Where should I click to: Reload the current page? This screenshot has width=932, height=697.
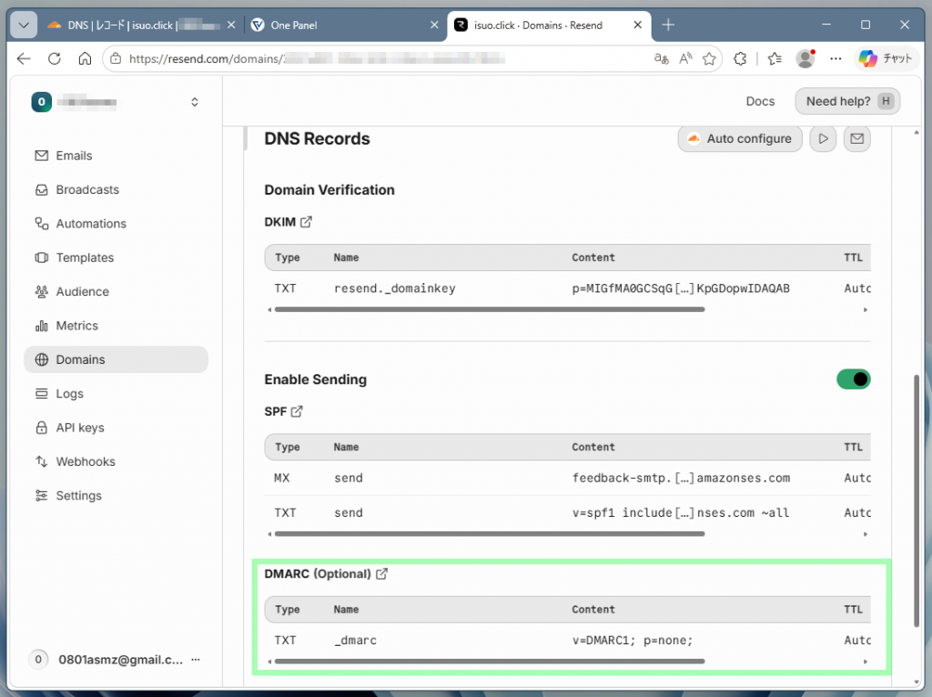point(54,58)
